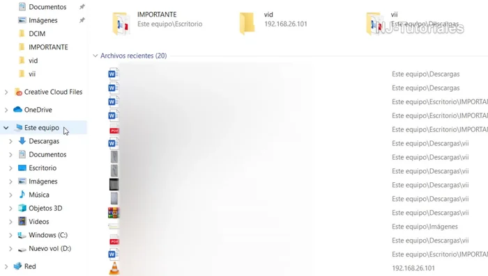Expand the Nuevo vol (D:) node

click(x=10, y=249)
